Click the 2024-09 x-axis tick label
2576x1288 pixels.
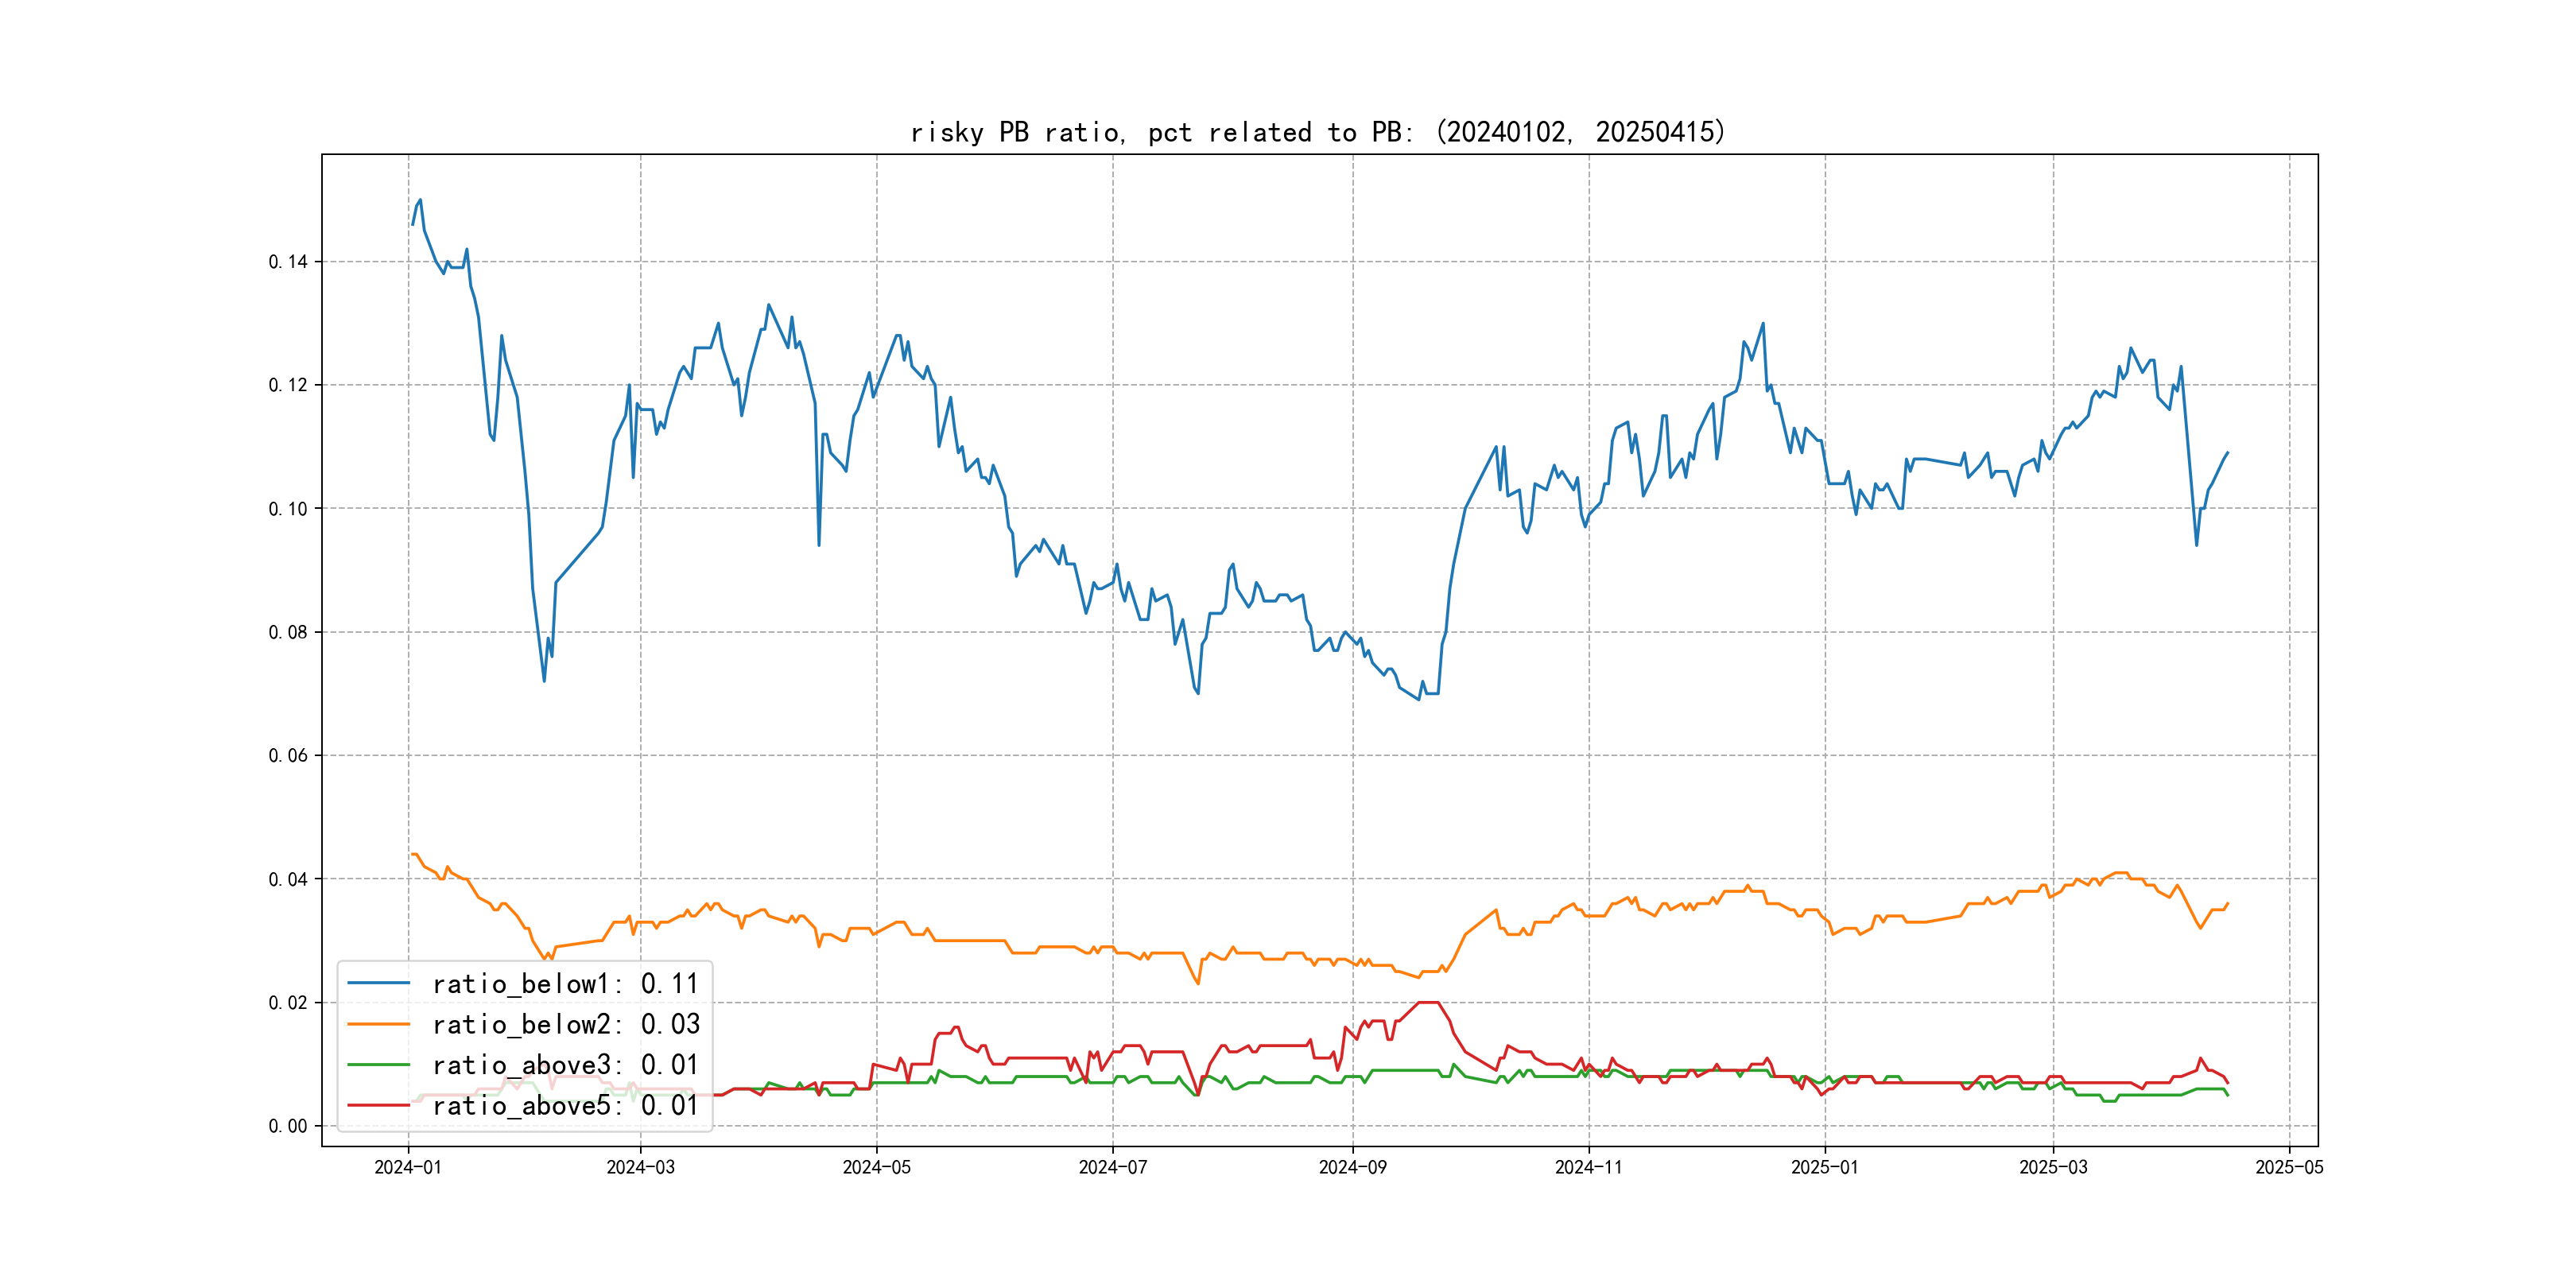(x=1352, y=1167)
